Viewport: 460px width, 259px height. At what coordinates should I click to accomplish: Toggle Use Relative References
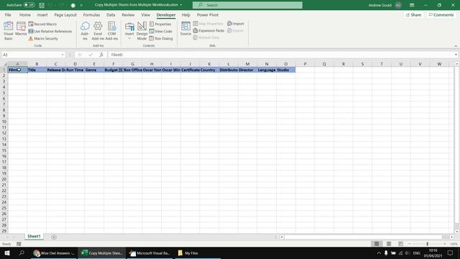tap(50, 31)
